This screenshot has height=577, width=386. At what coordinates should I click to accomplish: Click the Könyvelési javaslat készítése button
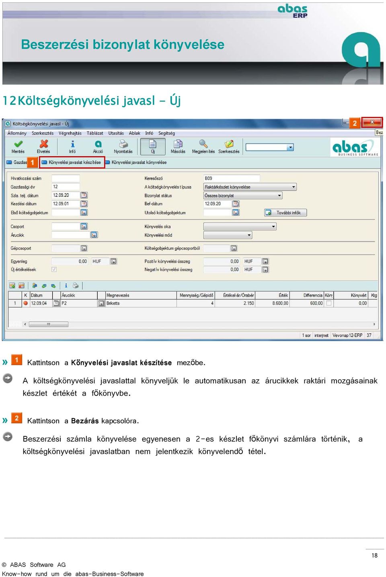click(x=72, y=162)
